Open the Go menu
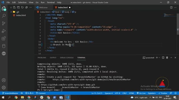Viewport: 179px width, 100px height. coord(37,2)
